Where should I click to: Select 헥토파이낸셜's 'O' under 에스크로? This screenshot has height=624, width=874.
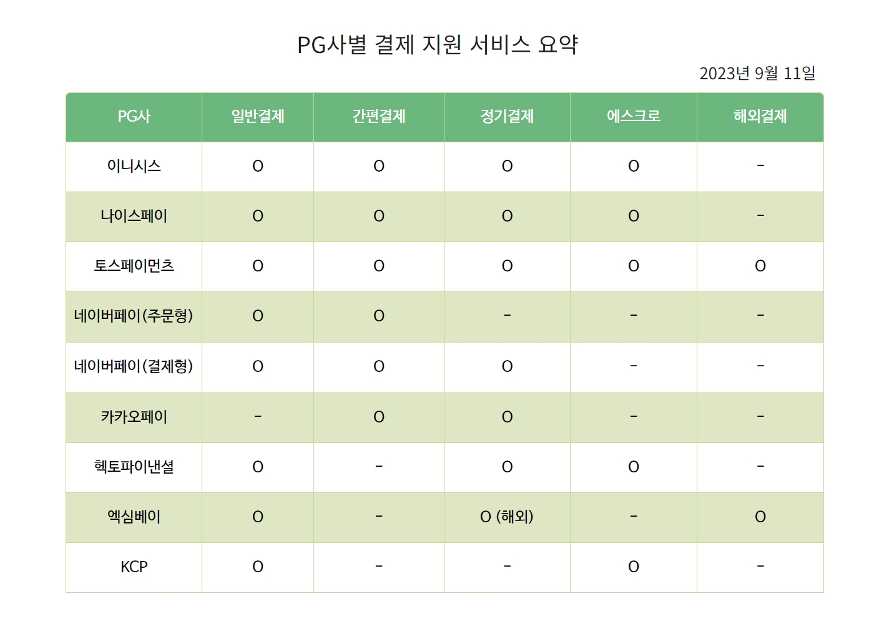pos(634,467)
